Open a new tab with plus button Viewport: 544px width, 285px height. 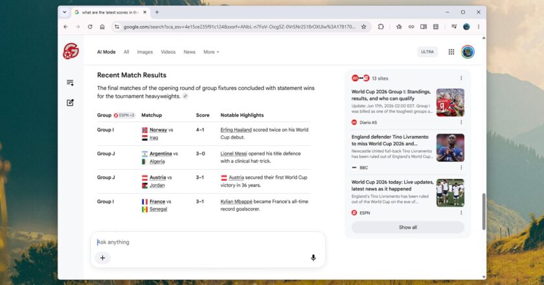click(157, 12)
